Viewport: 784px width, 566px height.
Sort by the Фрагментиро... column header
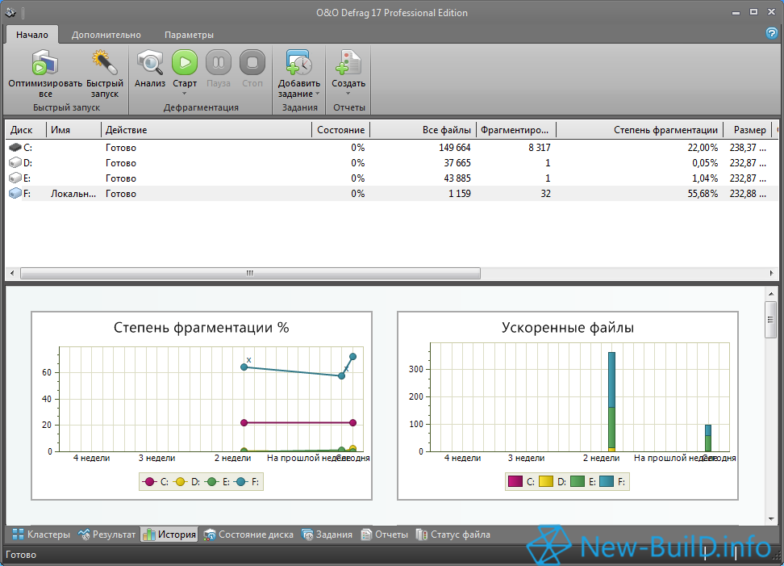[x=516, y=130]
